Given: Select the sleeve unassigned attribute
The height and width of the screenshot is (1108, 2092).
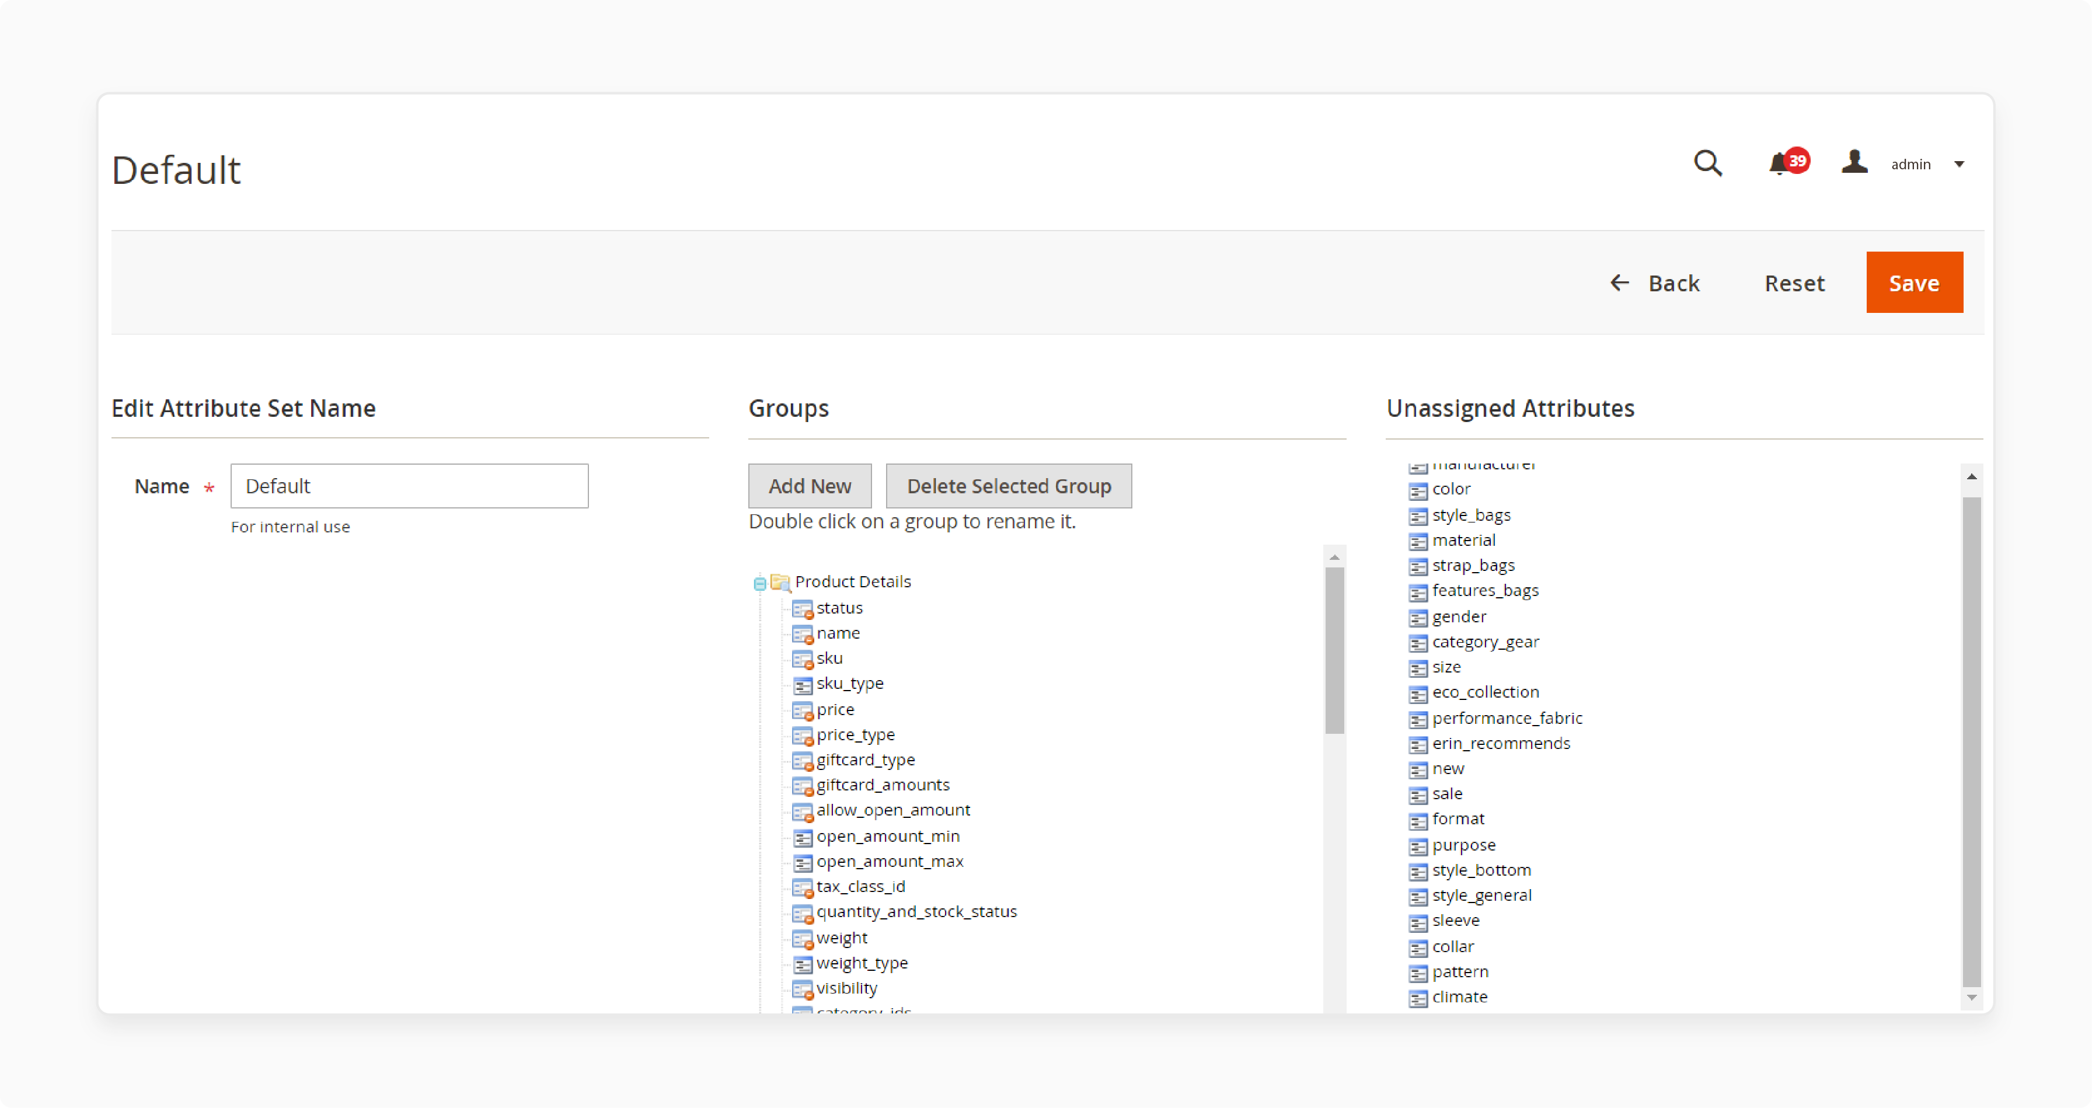Looking at the screenshot, I should pyautogui.click(x=1455, y=921).
